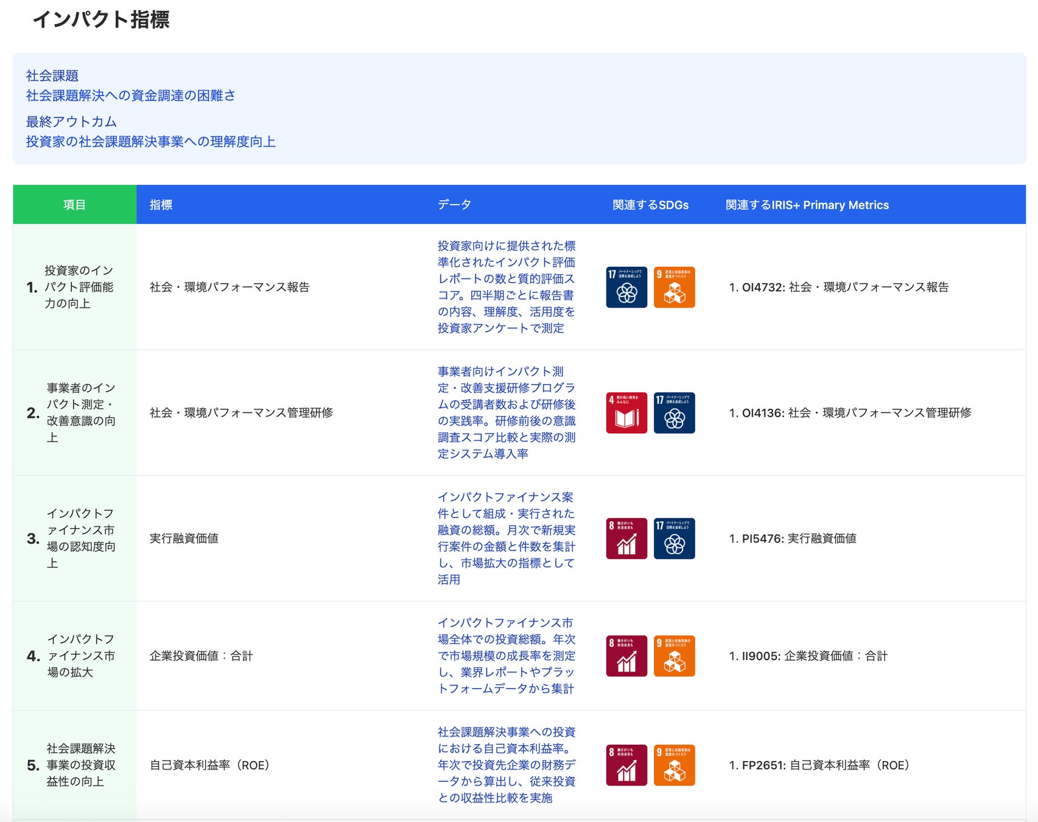Click item 事業者のインパクト測定・改善意識の向上
This screenshot has height=822, width=1038.
click(81, 413)
